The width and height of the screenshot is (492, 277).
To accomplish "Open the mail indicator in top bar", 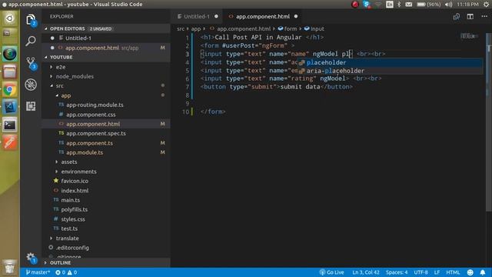I will 408,5.
